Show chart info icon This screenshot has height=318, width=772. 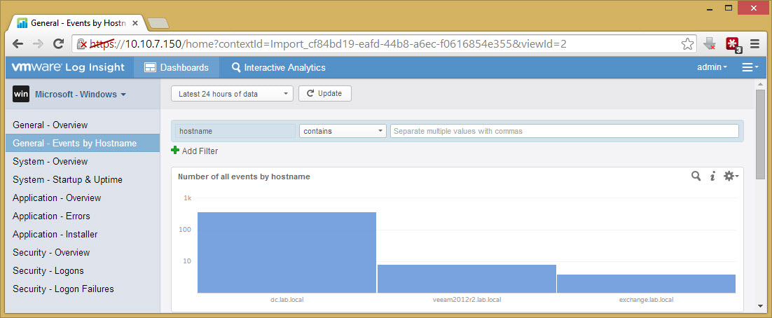(x=712, y=177)
